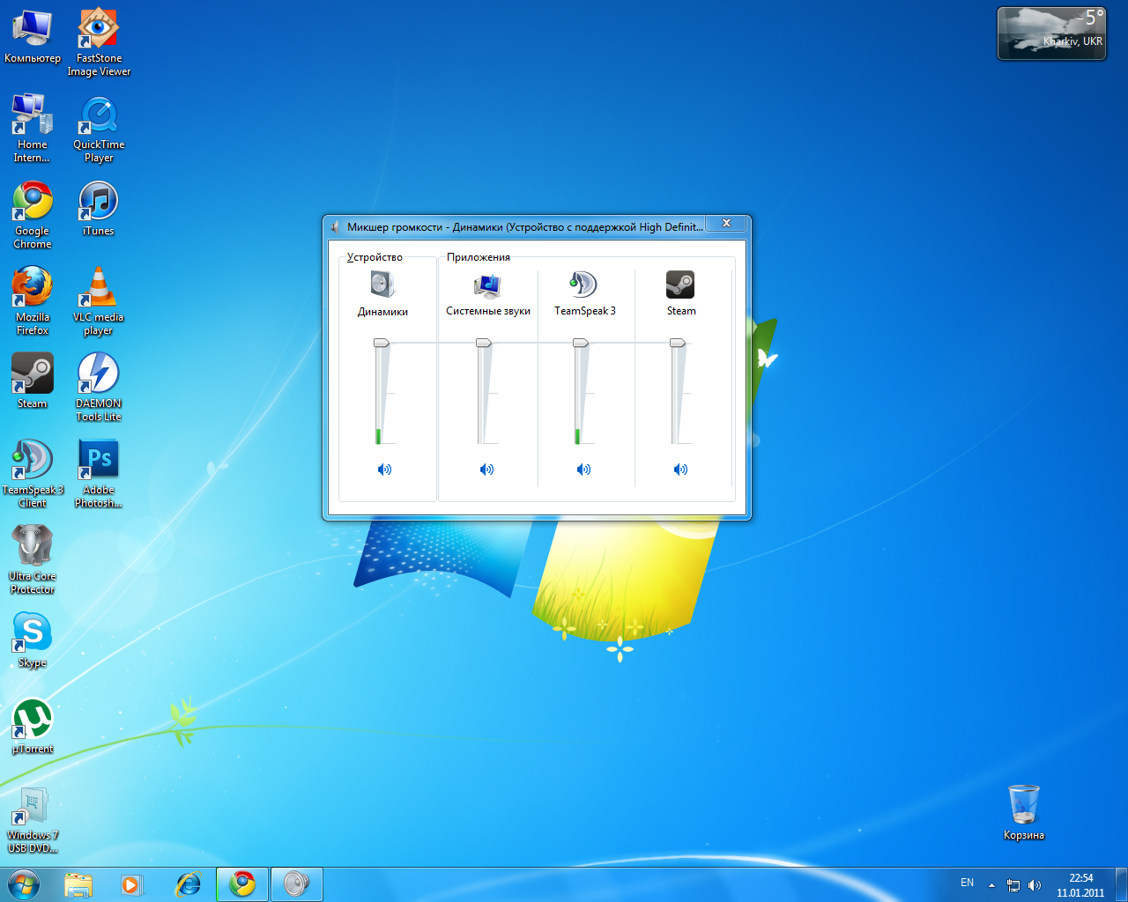Click the Steam volume slider handle in mixer
This screenshot has height=902, width=1128.
pos(678,343)
